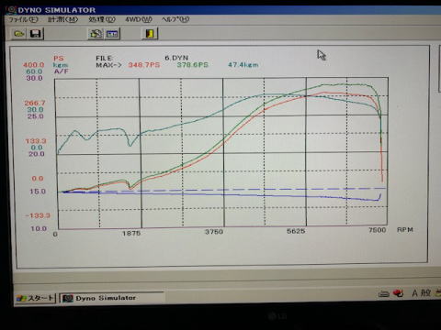Click the measurement run toolbar icon
The image size is (441, 330).
[x=96, y=34]
